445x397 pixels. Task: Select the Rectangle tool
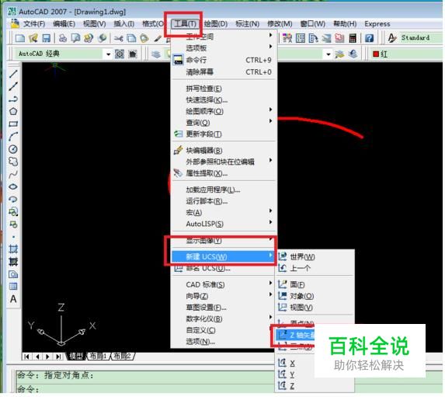(13, 124)
